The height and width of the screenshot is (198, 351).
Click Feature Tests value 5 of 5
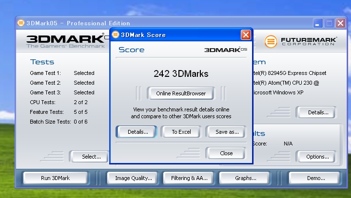[x=80, y=112]
